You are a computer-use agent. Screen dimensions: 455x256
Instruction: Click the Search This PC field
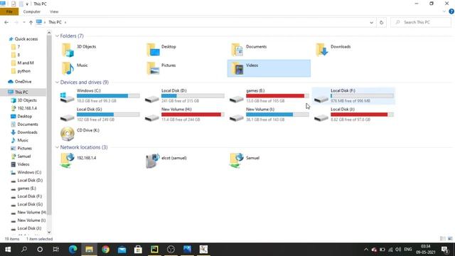coord(421,22)
